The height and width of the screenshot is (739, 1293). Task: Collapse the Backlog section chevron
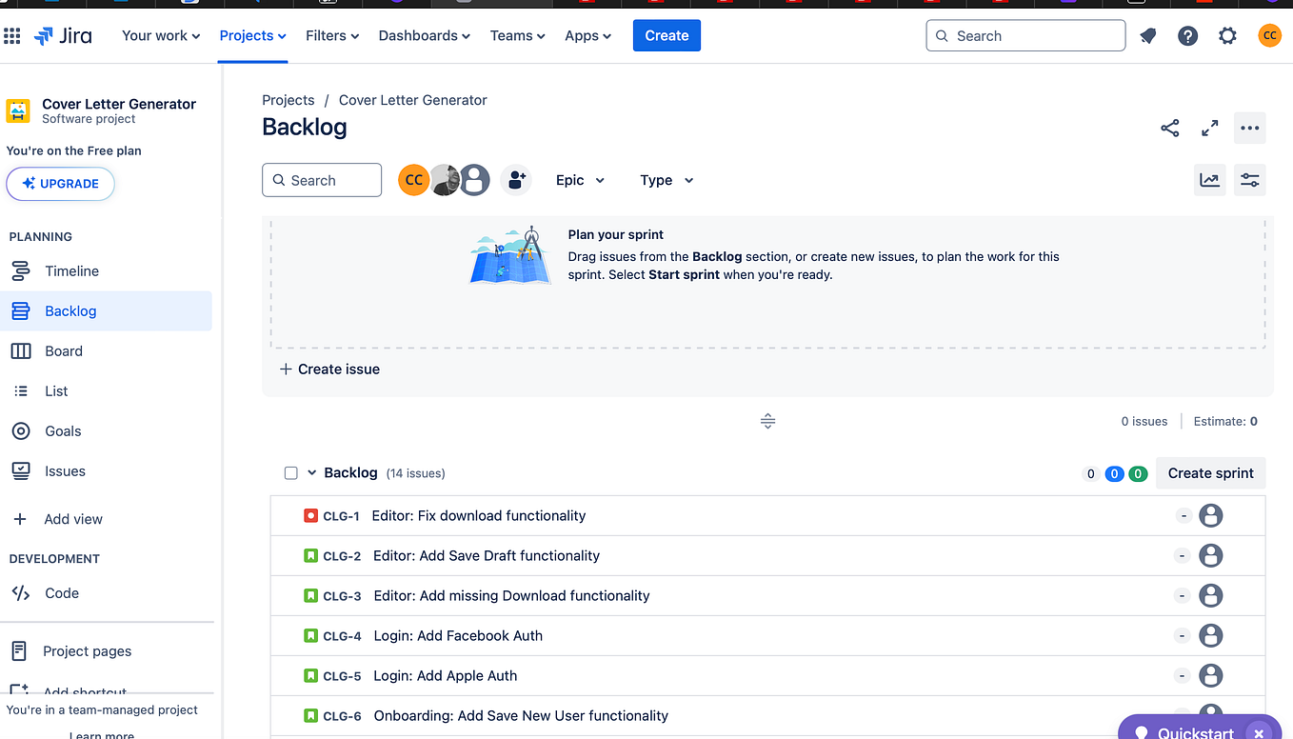[311, 473]
